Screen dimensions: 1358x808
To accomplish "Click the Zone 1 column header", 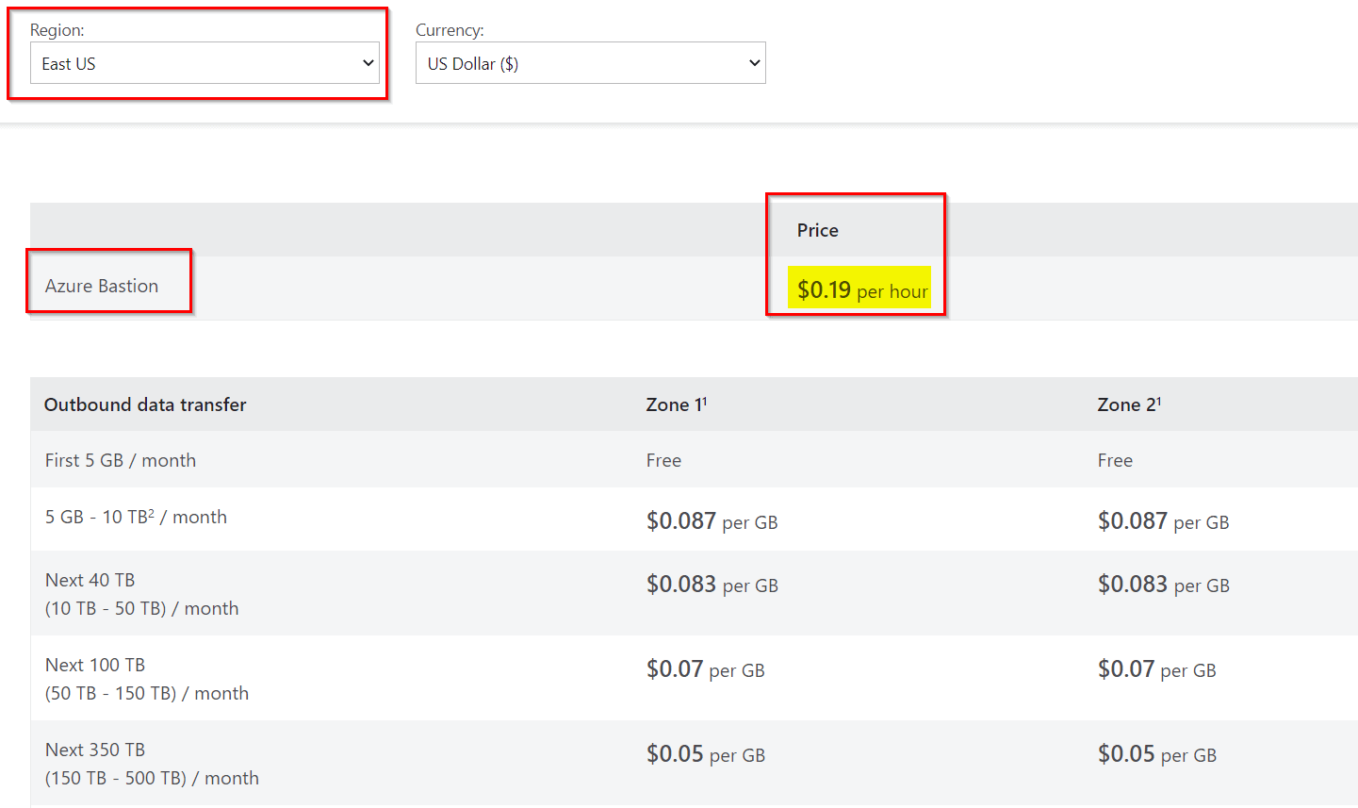I will [677, 404].
